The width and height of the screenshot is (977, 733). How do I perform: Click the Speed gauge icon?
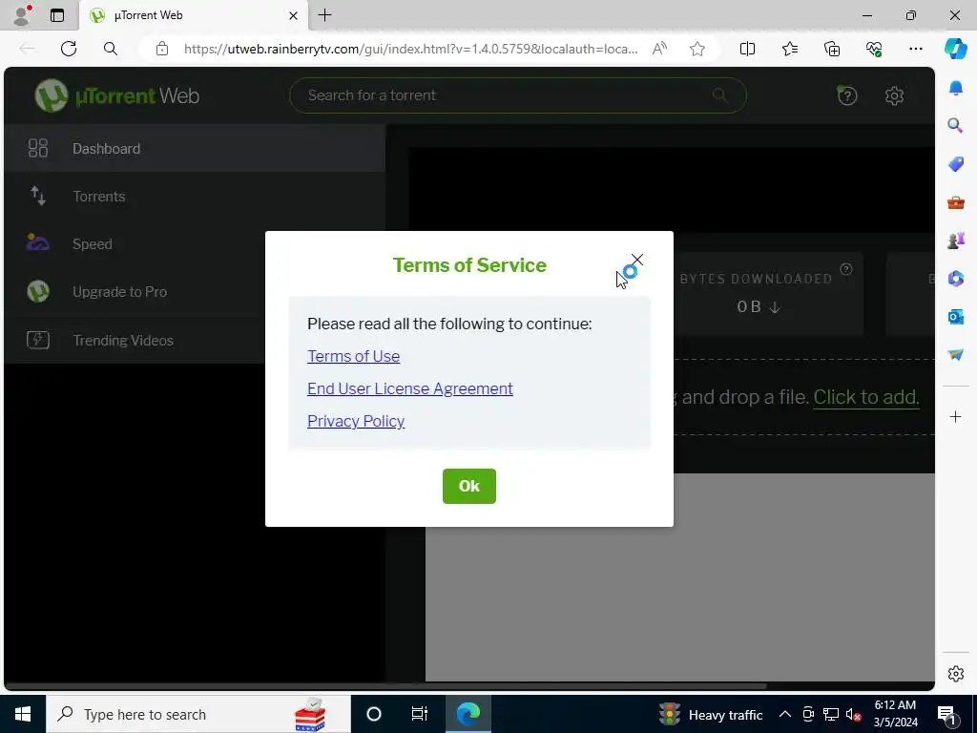click(x=37, y=242)
